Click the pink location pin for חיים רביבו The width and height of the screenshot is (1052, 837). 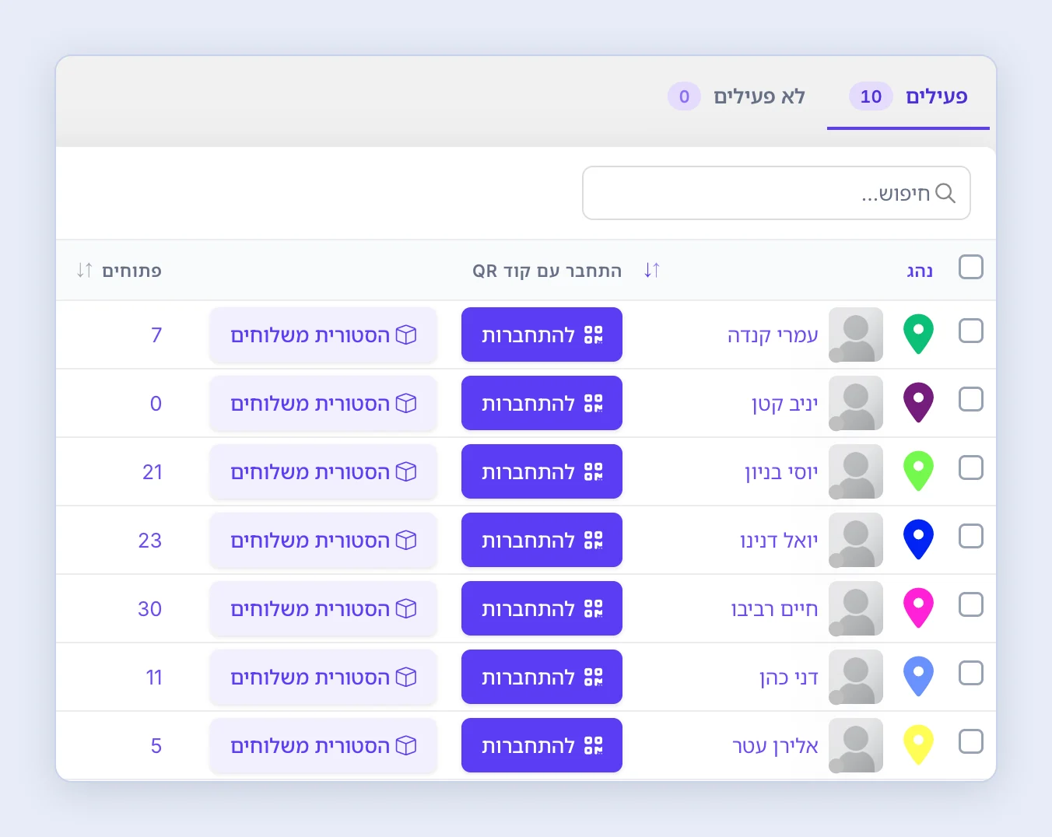918,608
